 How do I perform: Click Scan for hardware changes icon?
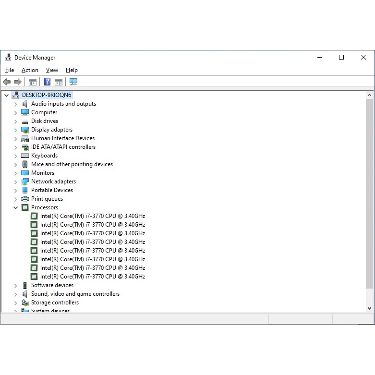73,82
